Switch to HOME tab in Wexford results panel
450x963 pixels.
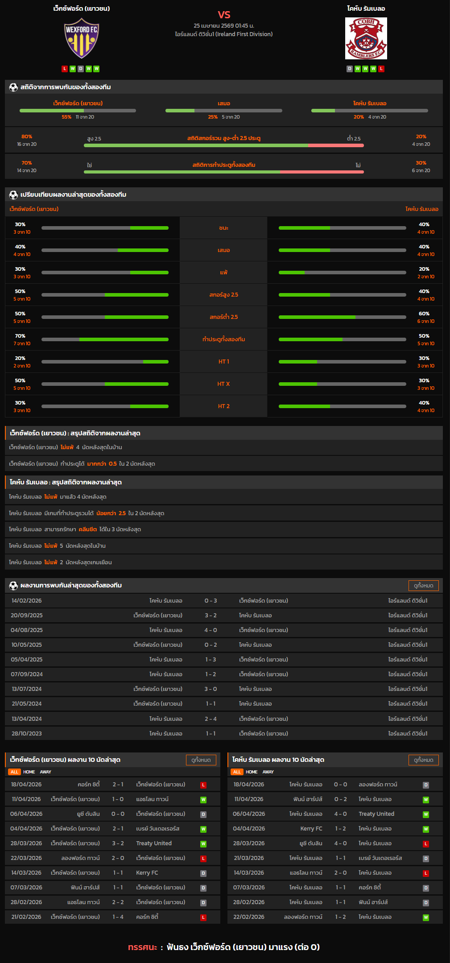tap(29, 772)
